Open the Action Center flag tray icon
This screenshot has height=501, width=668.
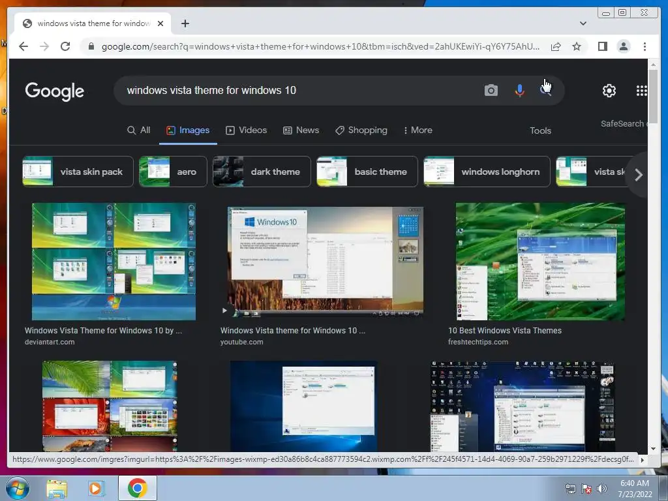[586, 489]
